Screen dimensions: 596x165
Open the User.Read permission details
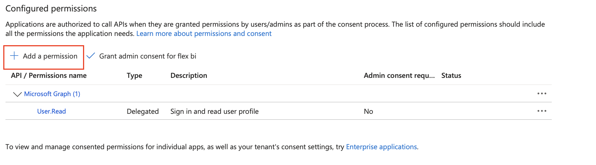tap(51, 111)
